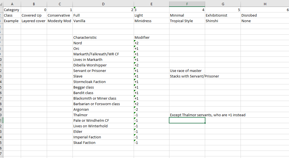Click the 'None' cell
Screen dimensions: 289x158
coord(265,21)
